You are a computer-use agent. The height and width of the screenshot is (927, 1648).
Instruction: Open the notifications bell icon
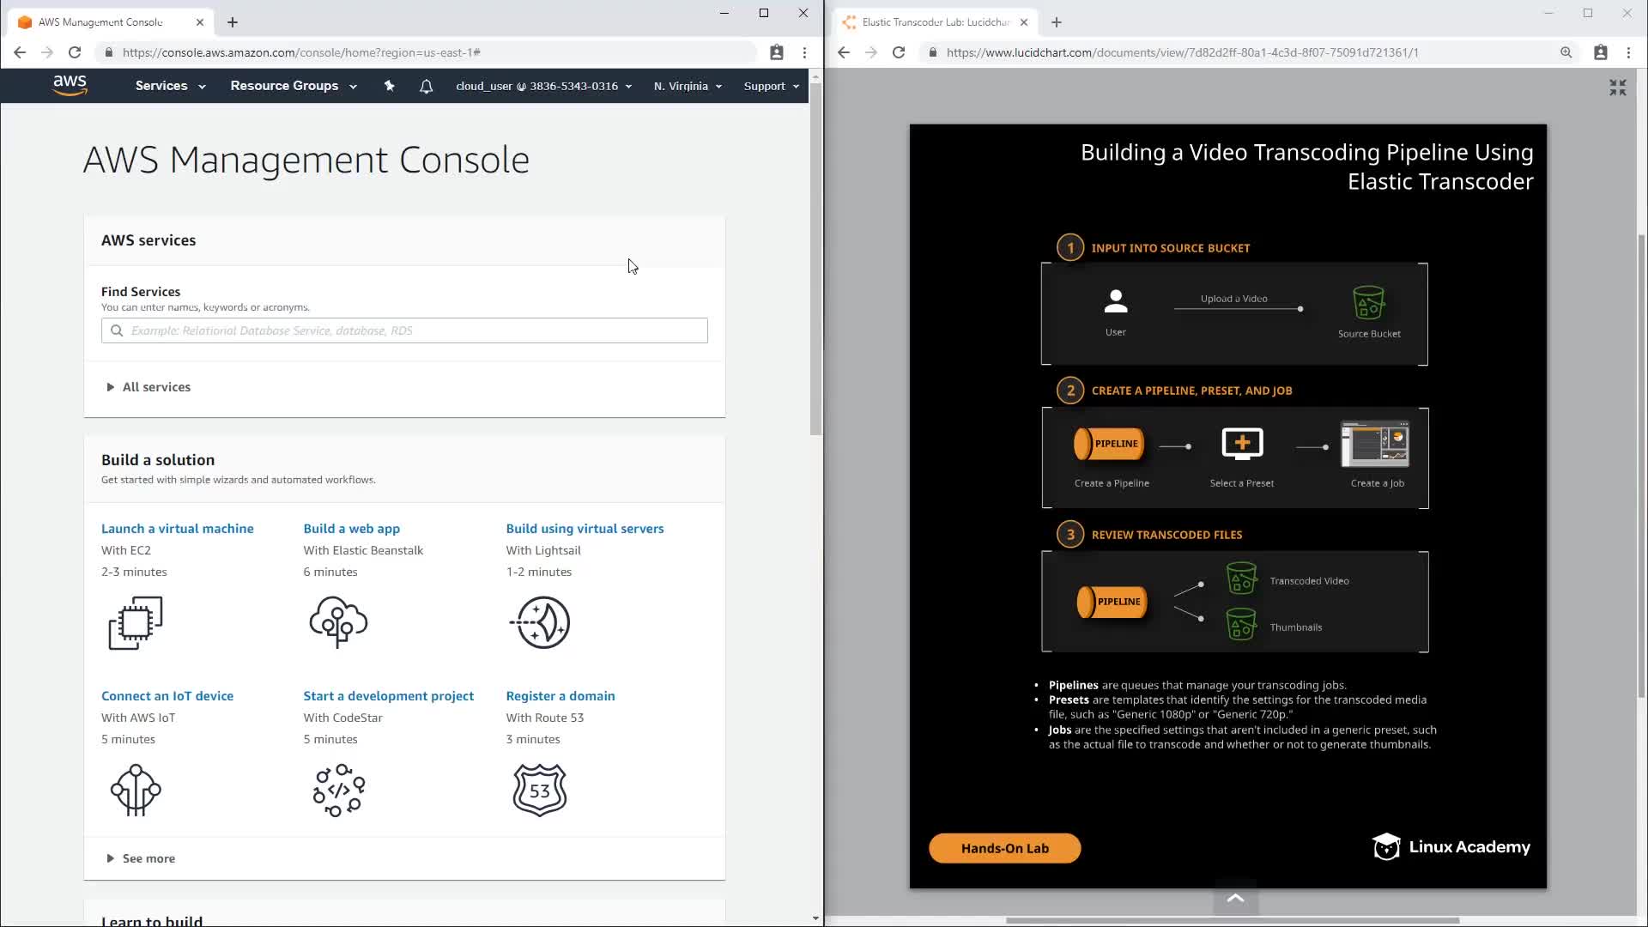tap(426, 86)
